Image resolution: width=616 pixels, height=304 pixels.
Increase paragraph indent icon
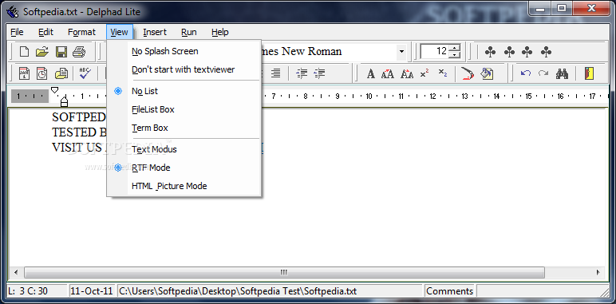tap(320, 73)
